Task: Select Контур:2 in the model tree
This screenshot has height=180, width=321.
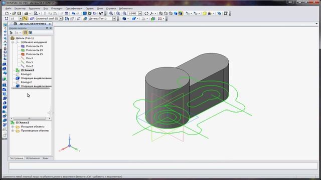Action: (x=26, y=82)
